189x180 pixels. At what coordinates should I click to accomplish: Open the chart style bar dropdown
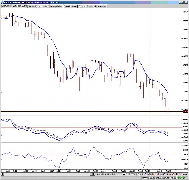tap(119, 174)
